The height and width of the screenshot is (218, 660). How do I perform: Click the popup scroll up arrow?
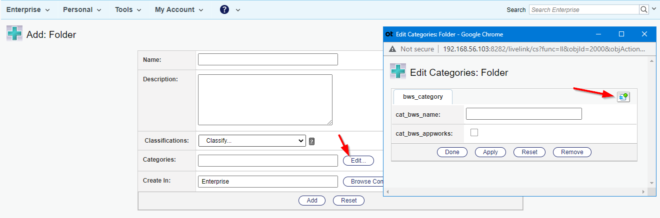pyautogui.click(x=651, y=61)
